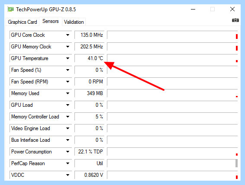Open the GPU Core Clock dropdown
Image resolution: width=245 pixels, height=185 pixels.
(68, 35)
